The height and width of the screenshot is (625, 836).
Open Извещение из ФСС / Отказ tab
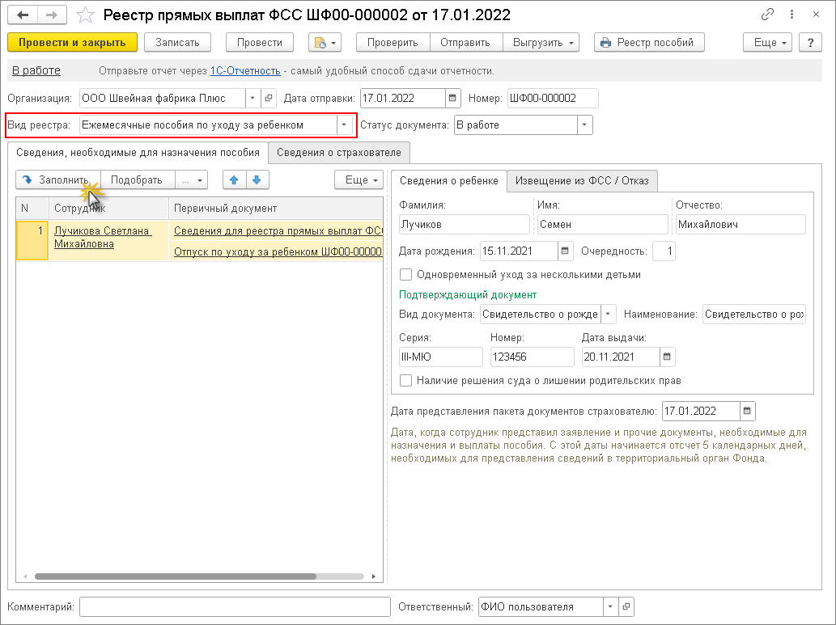click(582, 180)
